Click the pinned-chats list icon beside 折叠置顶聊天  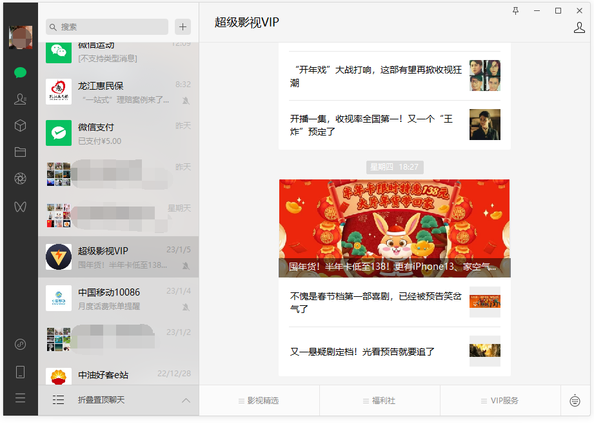(x=58, y=400)
